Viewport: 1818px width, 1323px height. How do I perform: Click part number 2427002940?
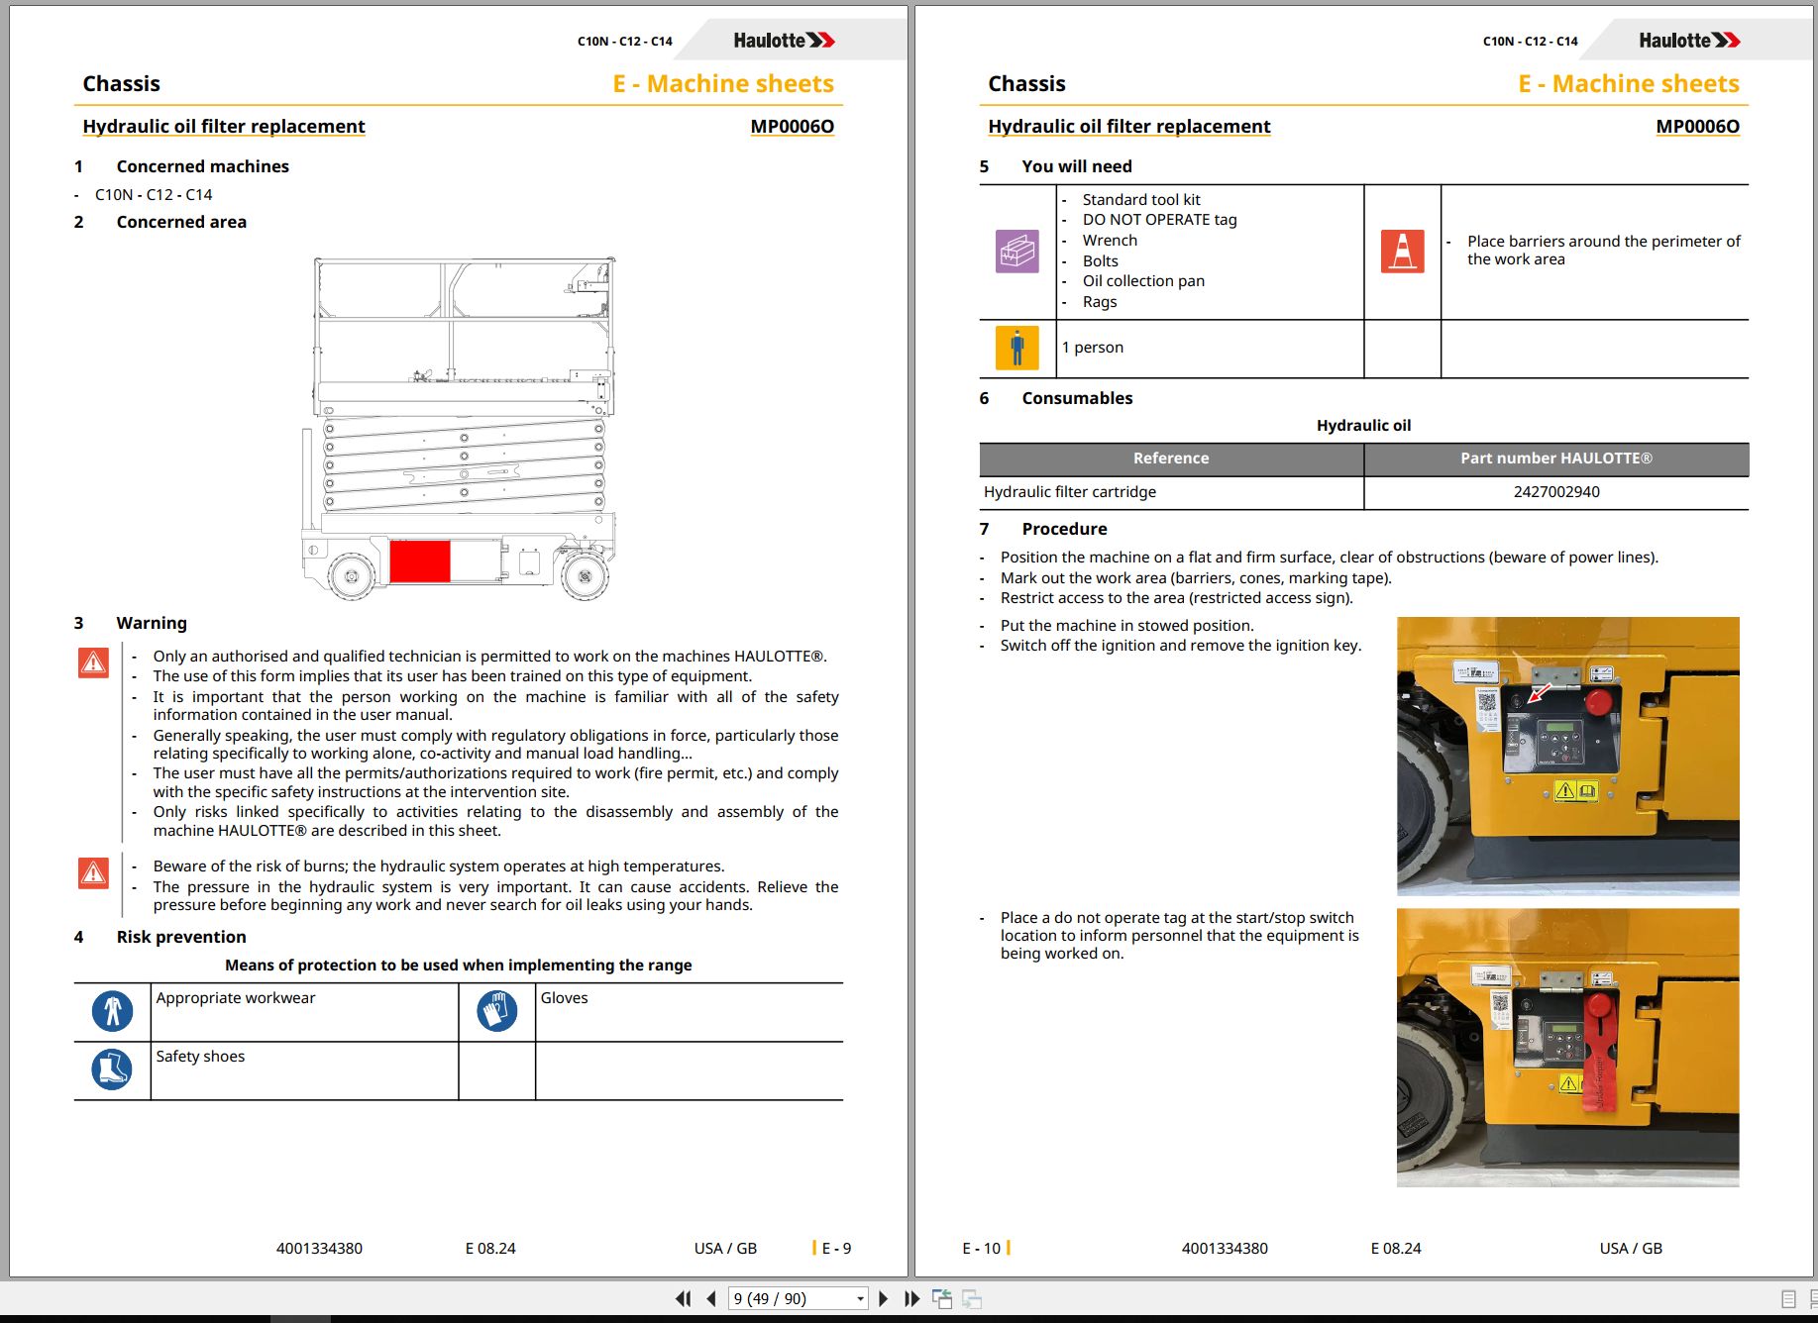click(1556, 492)
